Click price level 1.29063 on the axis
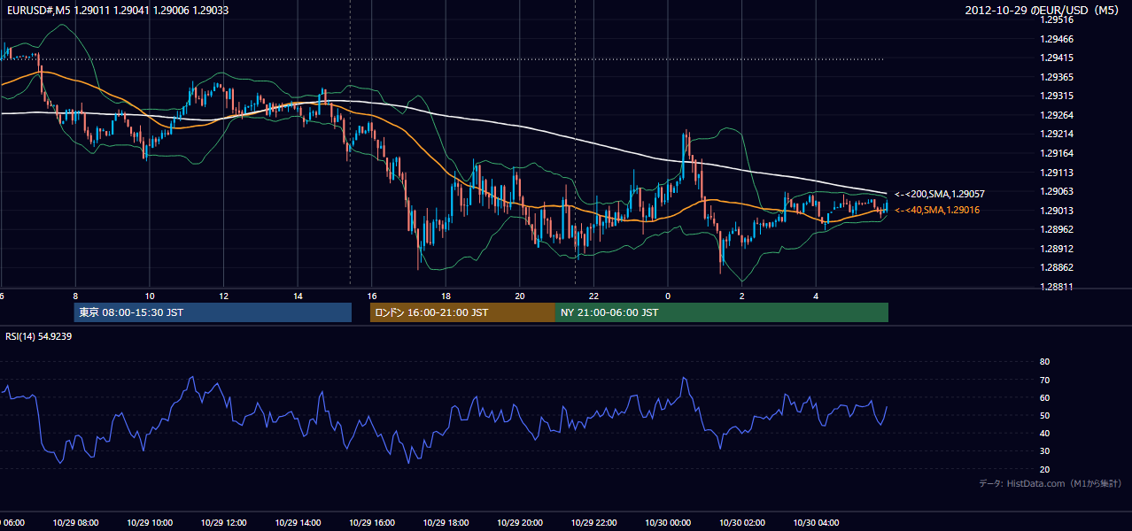Image resolution: width=1132 pixels, height=531 pixels. (1057, 191)
